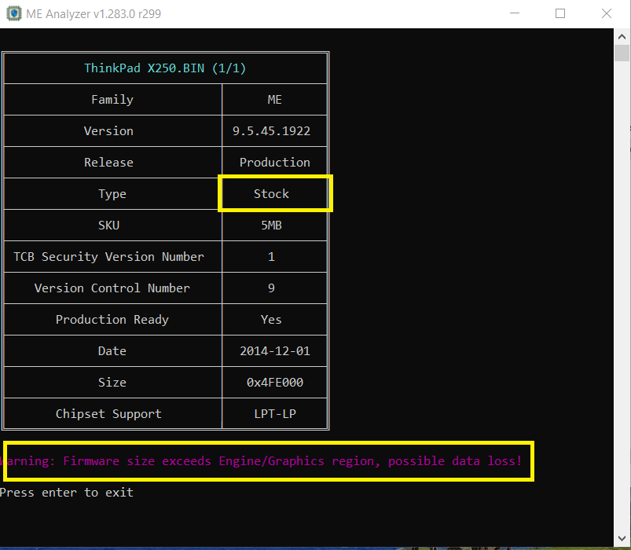
Task: Maximize the ME Analyzer window
Action: [x=560, y=13]
